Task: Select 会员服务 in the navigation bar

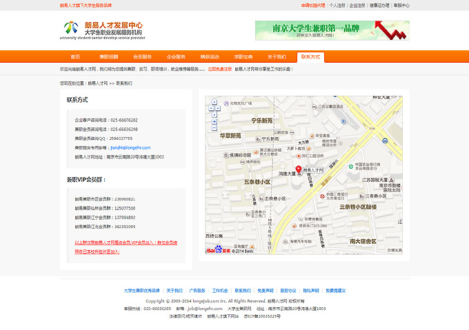Action: (x=143, y=56)
